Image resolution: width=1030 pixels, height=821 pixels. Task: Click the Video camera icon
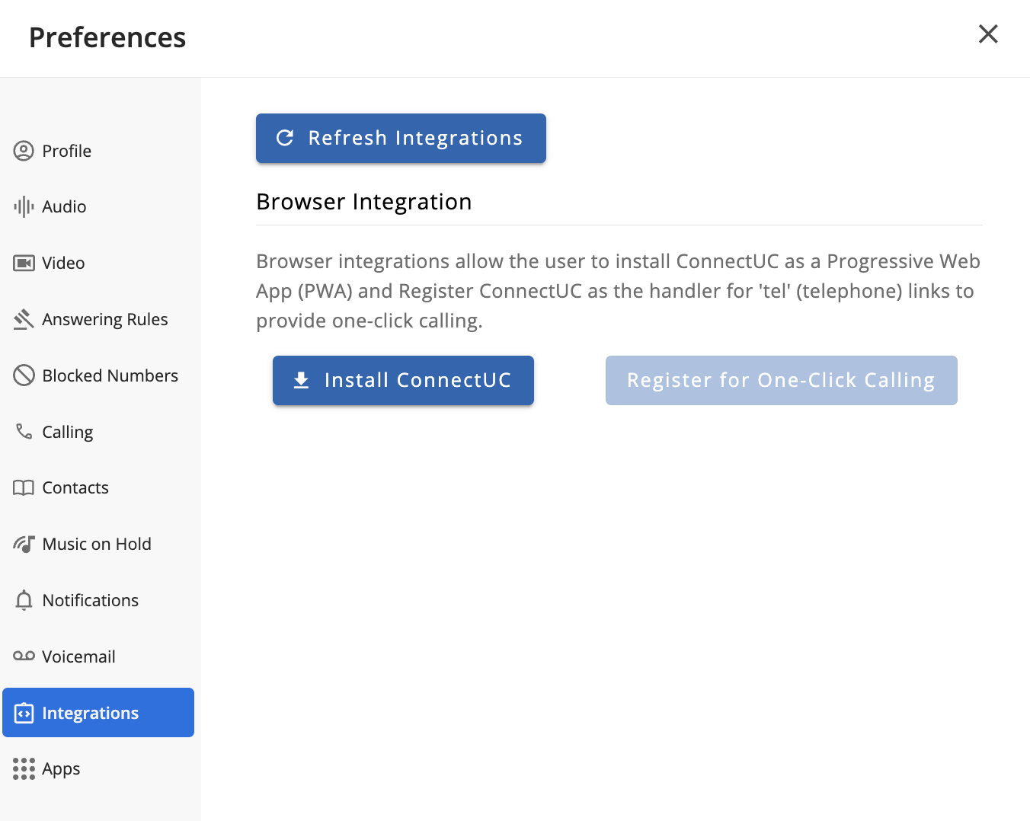coord(24,263)
